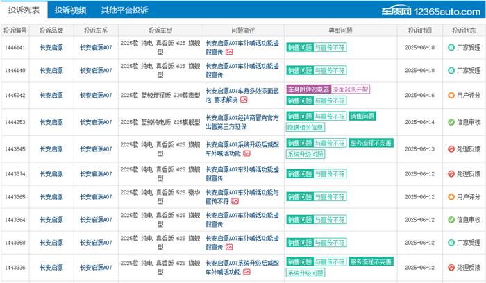
Task: Click series 长安启源A07 in row 1444253
Action: click(x=96, y=122)
